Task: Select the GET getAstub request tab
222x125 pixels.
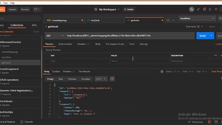Action: 144,20
